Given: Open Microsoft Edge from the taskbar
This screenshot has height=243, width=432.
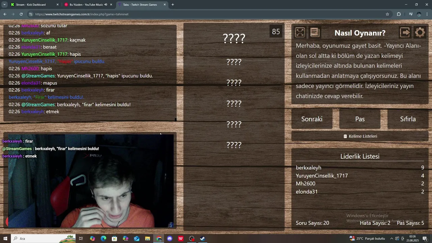Looking at the screenshot, I should point(103,239).
